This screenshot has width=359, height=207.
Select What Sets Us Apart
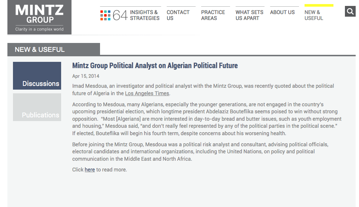tap(249, 15)
